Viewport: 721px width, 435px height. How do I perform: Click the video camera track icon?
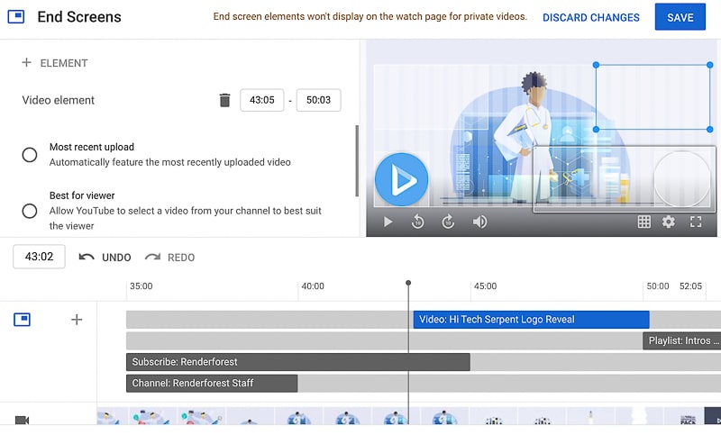22,420
